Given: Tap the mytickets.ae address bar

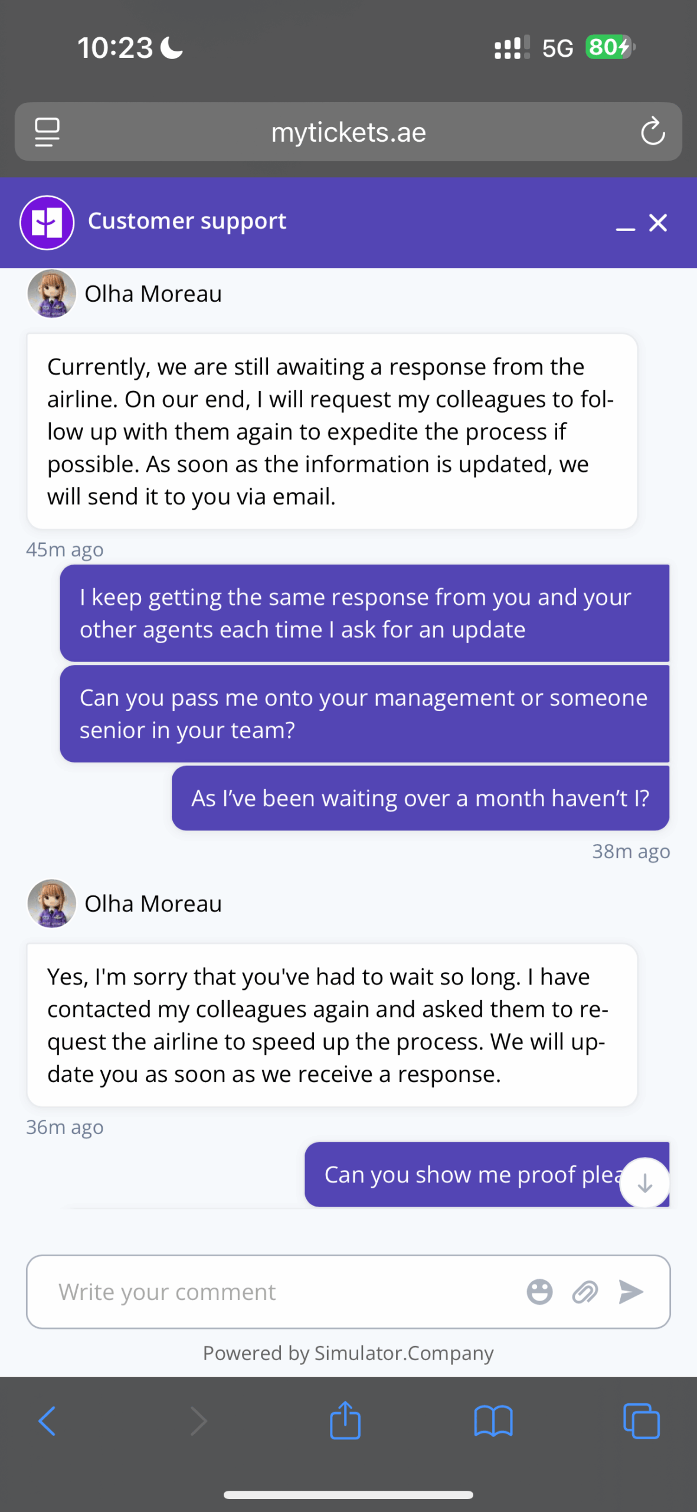Looking at the screenshot, I should click(x=348, y=132).
